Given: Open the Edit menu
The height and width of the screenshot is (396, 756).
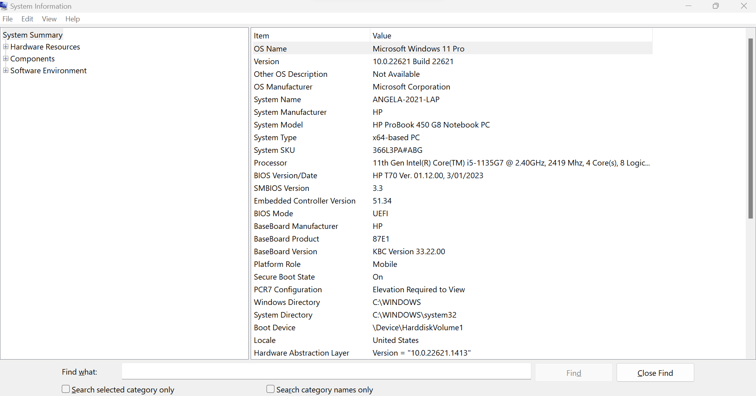Looking at the screenshot, I should [27, 19].
